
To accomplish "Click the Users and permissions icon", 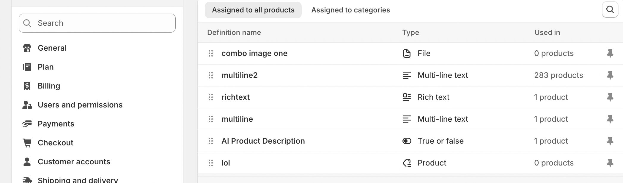I will tap(27, 105).
